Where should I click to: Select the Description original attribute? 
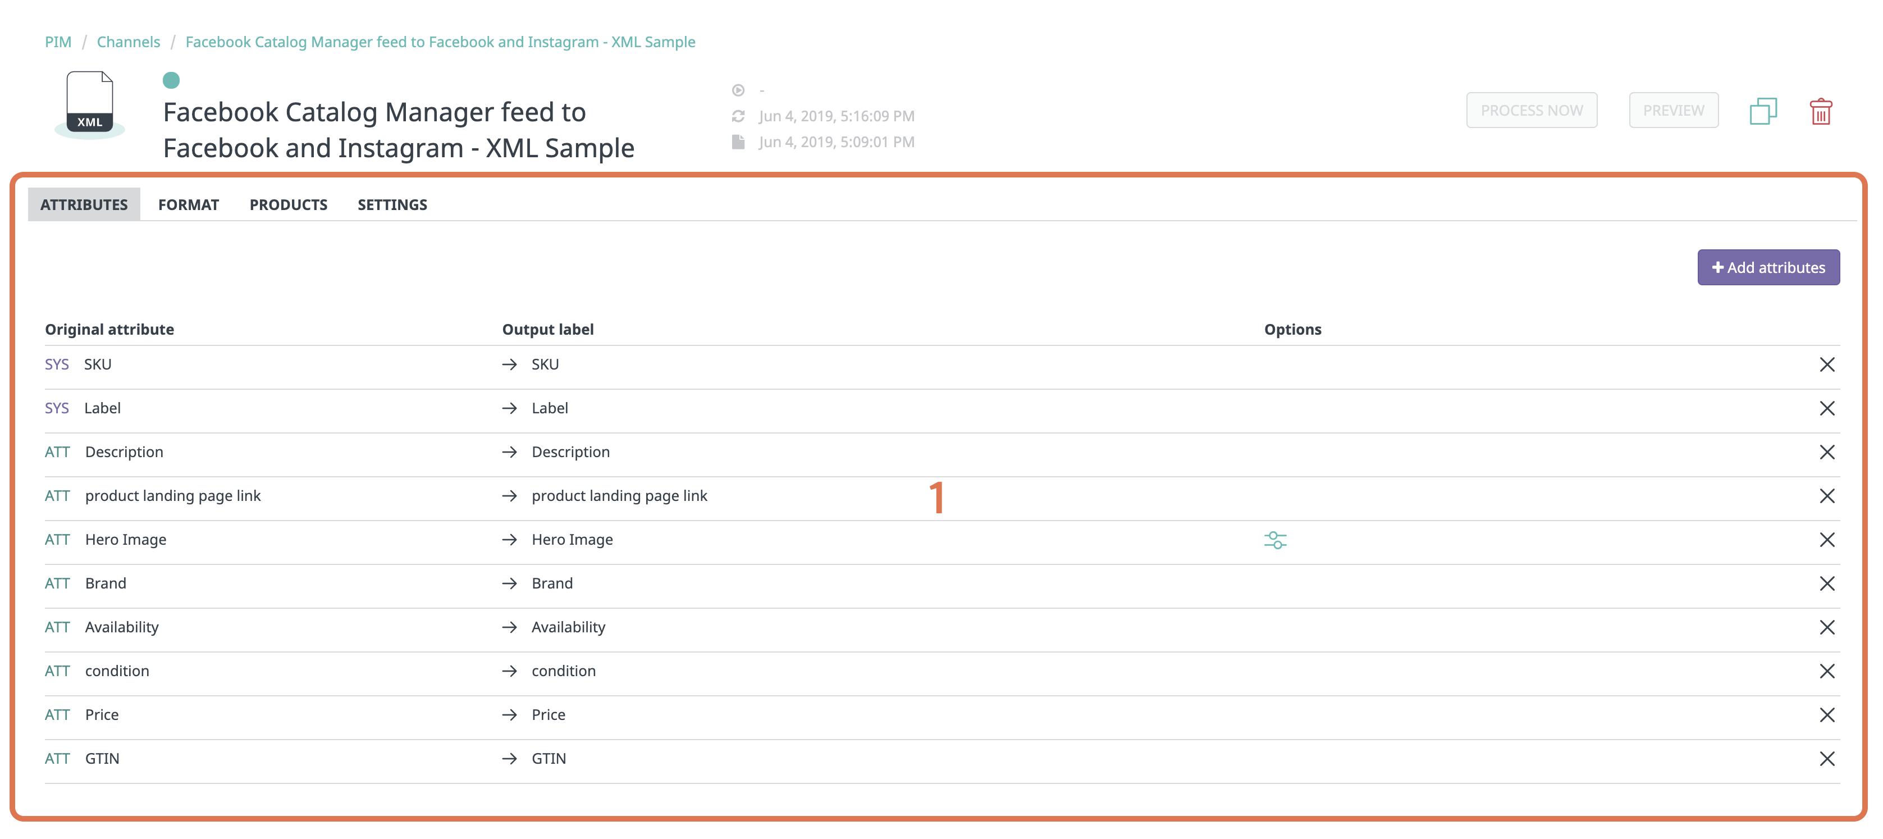click(124, 452)
